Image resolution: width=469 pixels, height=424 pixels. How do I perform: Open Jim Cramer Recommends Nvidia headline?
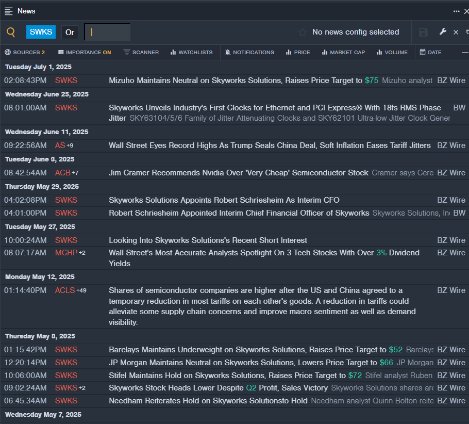click(x=239, y=173)
